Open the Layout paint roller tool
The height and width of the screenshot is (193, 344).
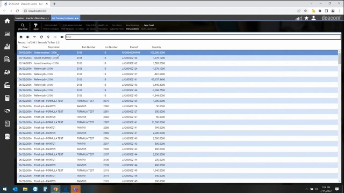click(35, 26)
